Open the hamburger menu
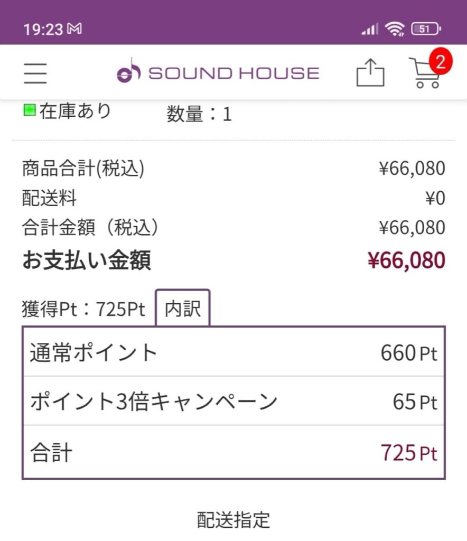Screen dimensions: 467x541 tap(35, 73)
